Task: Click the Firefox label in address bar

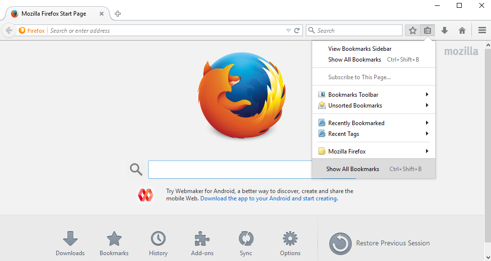Action: (36, 31)
